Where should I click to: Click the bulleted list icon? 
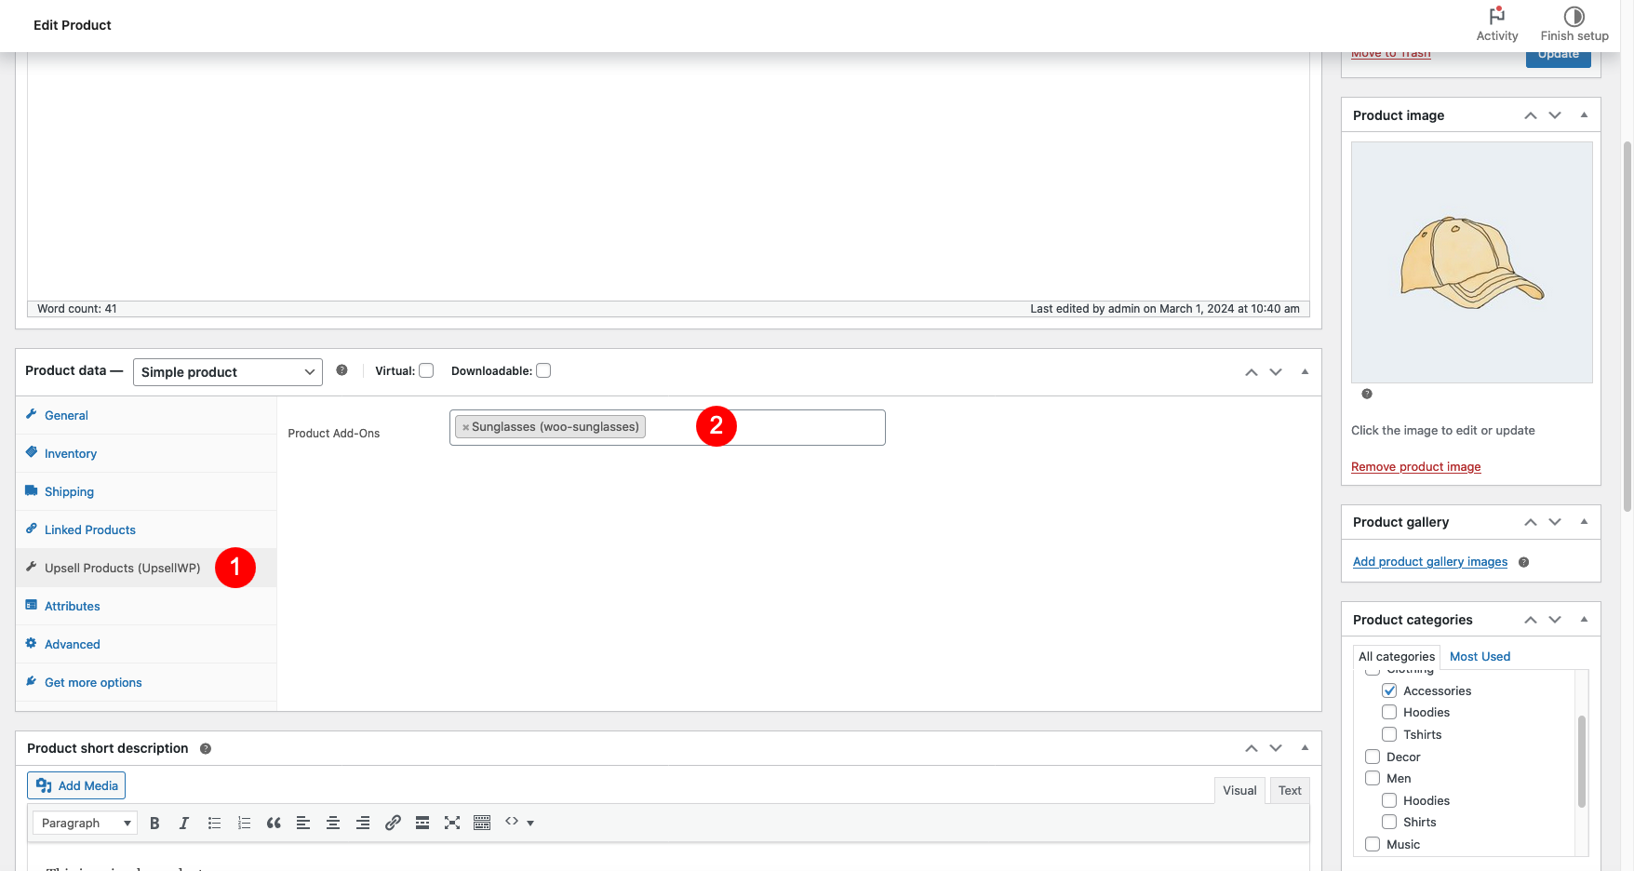[x=214, y=823]
